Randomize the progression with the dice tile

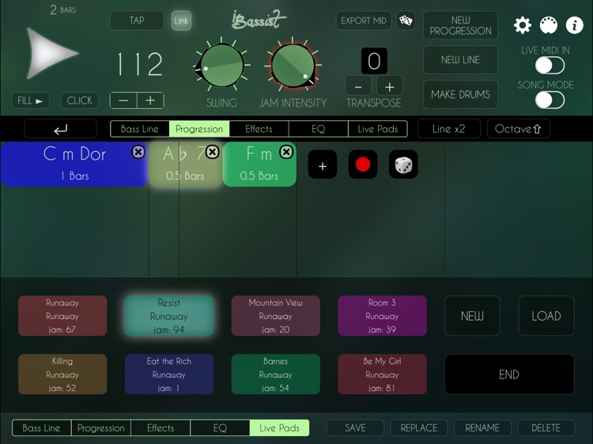coord(403,164)
